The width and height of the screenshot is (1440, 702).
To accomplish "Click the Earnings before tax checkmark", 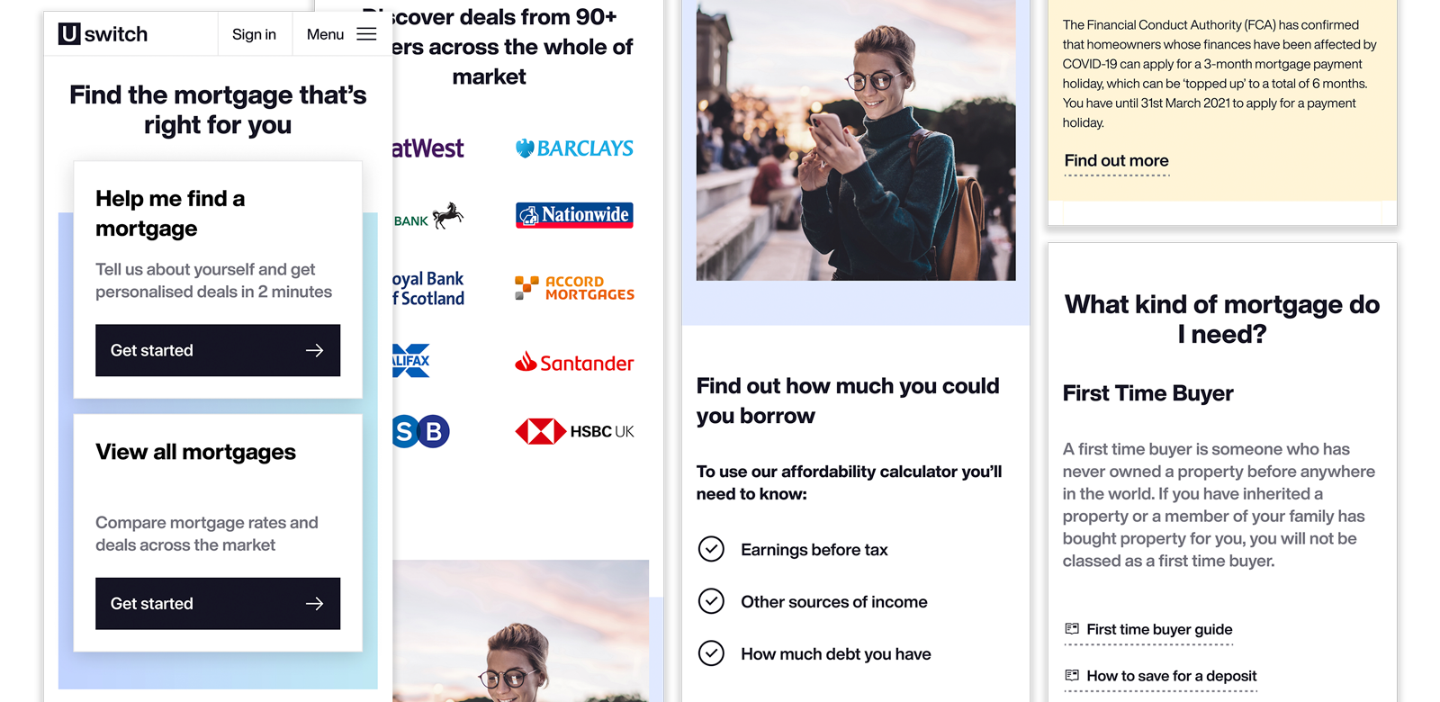I will pyautogui.click(x=711, y=549).
